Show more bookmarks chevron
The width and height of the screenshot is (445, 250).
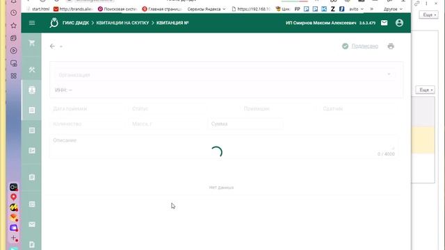pos(371,9)
